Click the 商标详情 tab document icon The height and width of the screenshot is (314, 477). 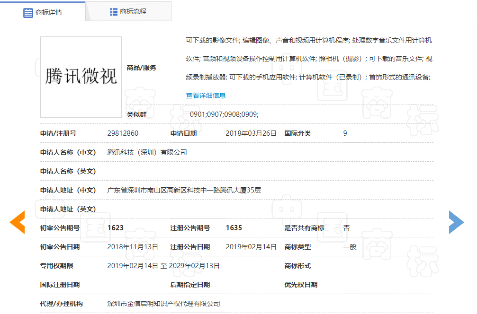[x=28, y=12]
